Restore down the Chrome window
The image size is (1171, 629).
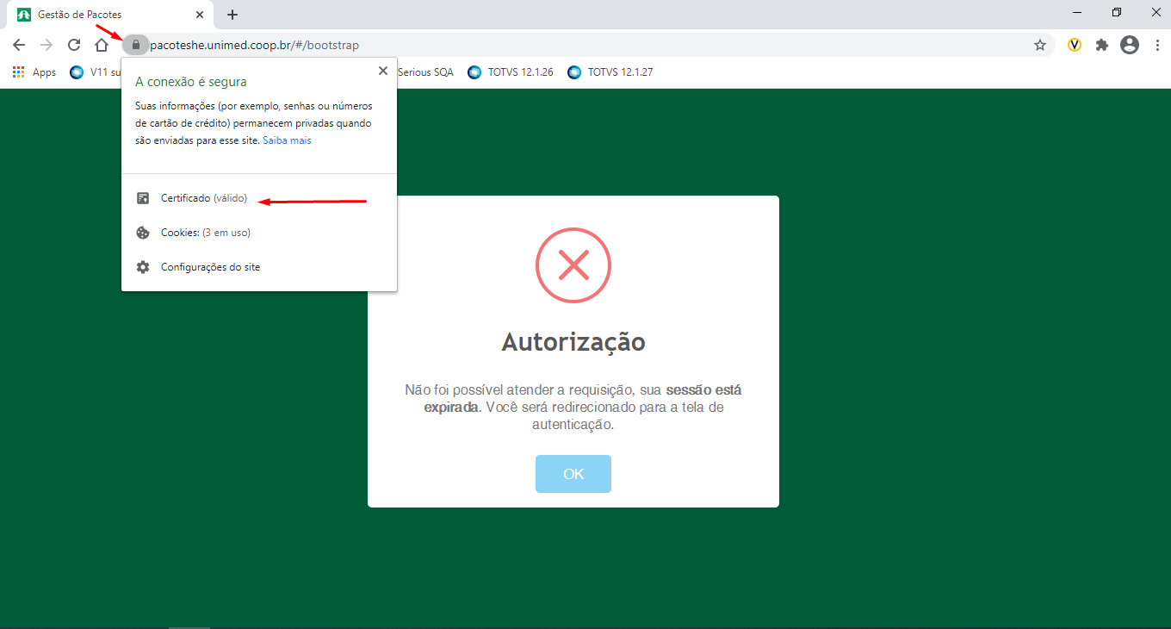(1117, 12)
